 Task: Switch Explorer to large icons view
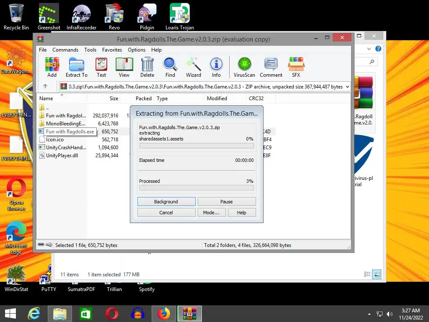tap(377, 274)
